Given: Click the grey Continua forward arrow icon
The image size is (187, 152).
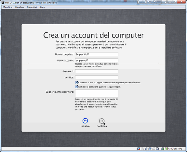Looking at the screenshot, I should pyautogui.click(x=101, y=121).
